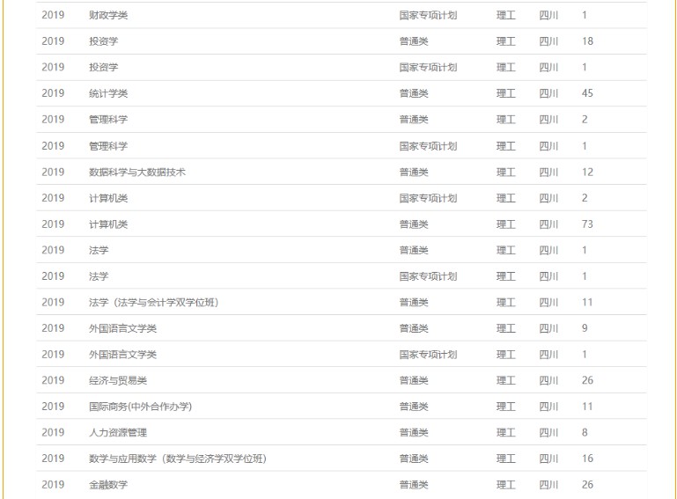
Task: Click enrollment count 73 for 计算机类
Action: coord(587,224)
